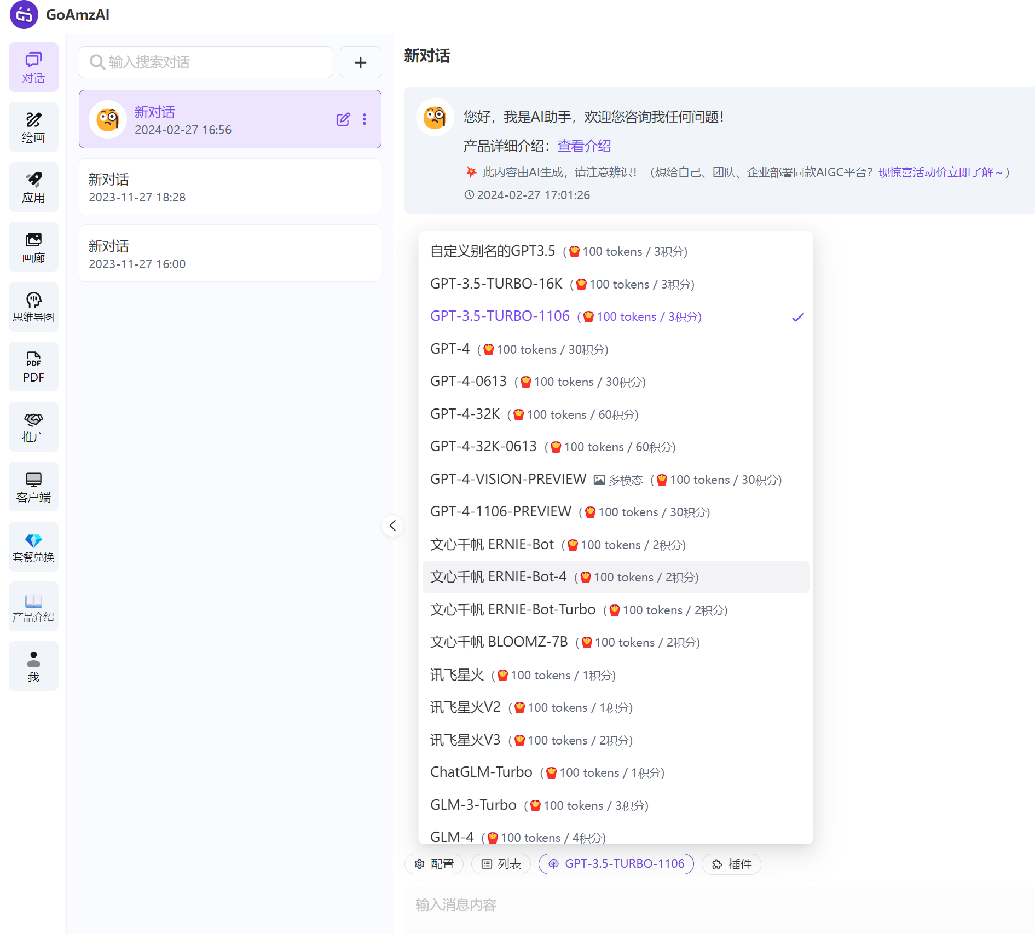Select GPT-4-VISION-PREVIEW multimodal model
The width and height of the screenshot is (1035, 934).
[616, 480]
